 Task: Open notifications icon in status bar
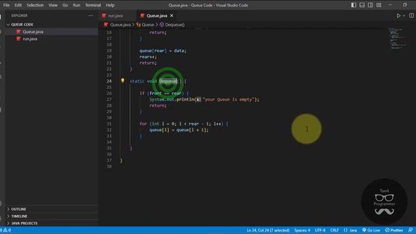coord(410,230)
